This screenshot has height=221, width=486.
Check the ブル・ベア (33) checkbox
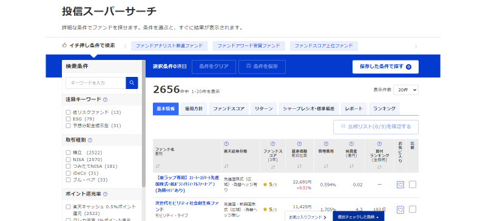coord(68,180)
